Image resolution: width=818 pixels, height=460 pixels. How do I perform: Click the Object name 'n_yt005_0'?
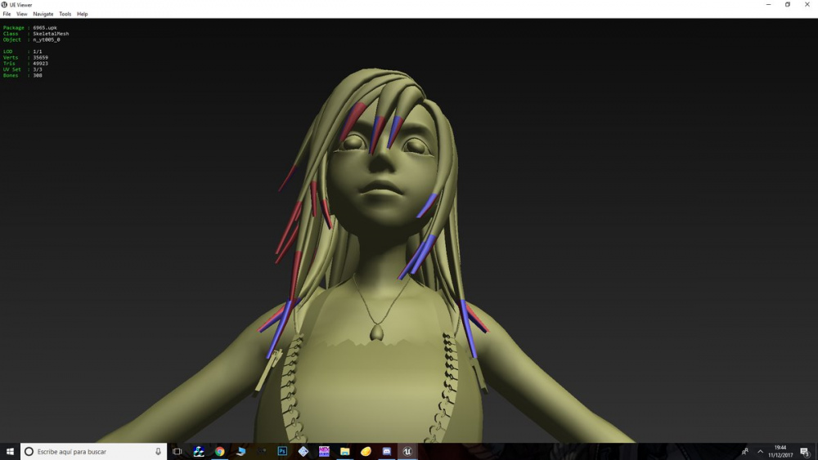pyautogui.click(x=47, y=39)
